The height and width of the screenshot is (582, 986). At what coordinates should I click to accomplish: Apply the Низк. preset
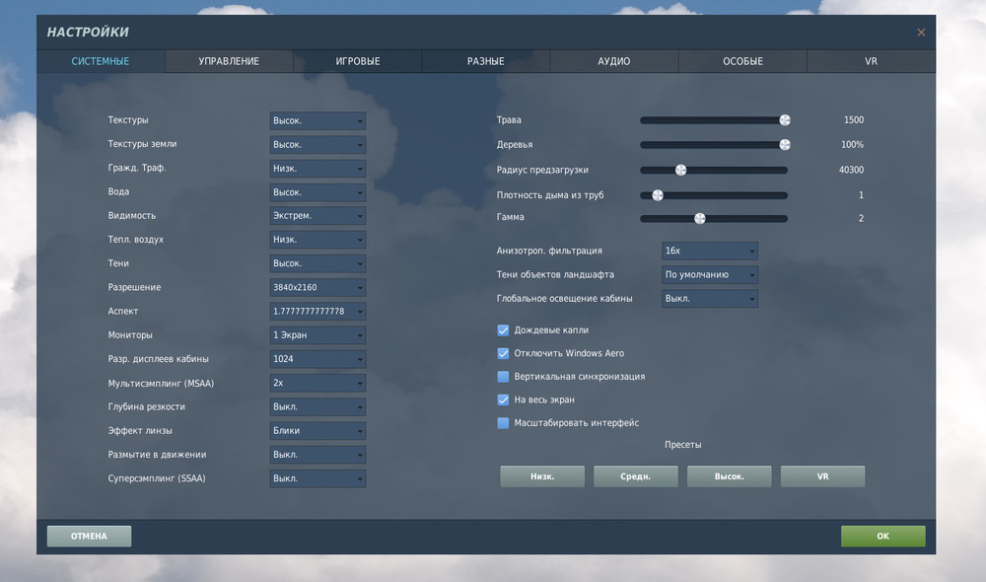click(x=542, y=476)
